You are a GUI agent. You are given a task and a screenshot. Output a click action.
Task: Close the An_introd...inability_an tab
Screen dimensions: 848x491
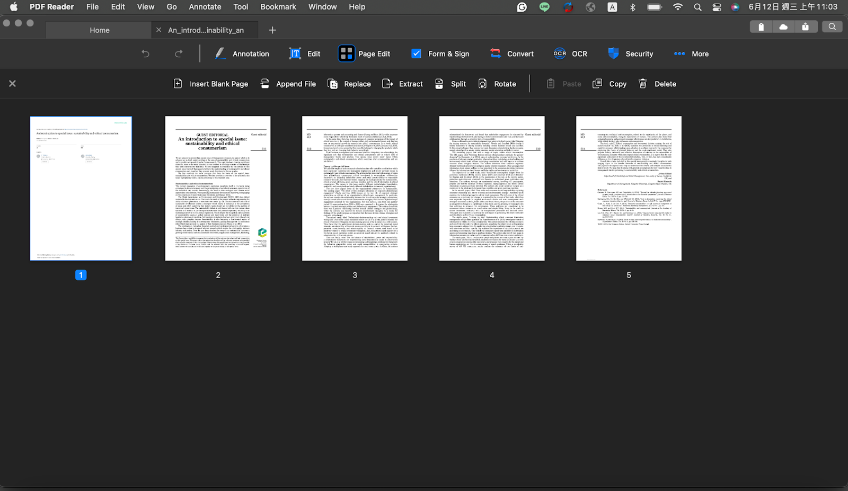[x=158, y=30]
